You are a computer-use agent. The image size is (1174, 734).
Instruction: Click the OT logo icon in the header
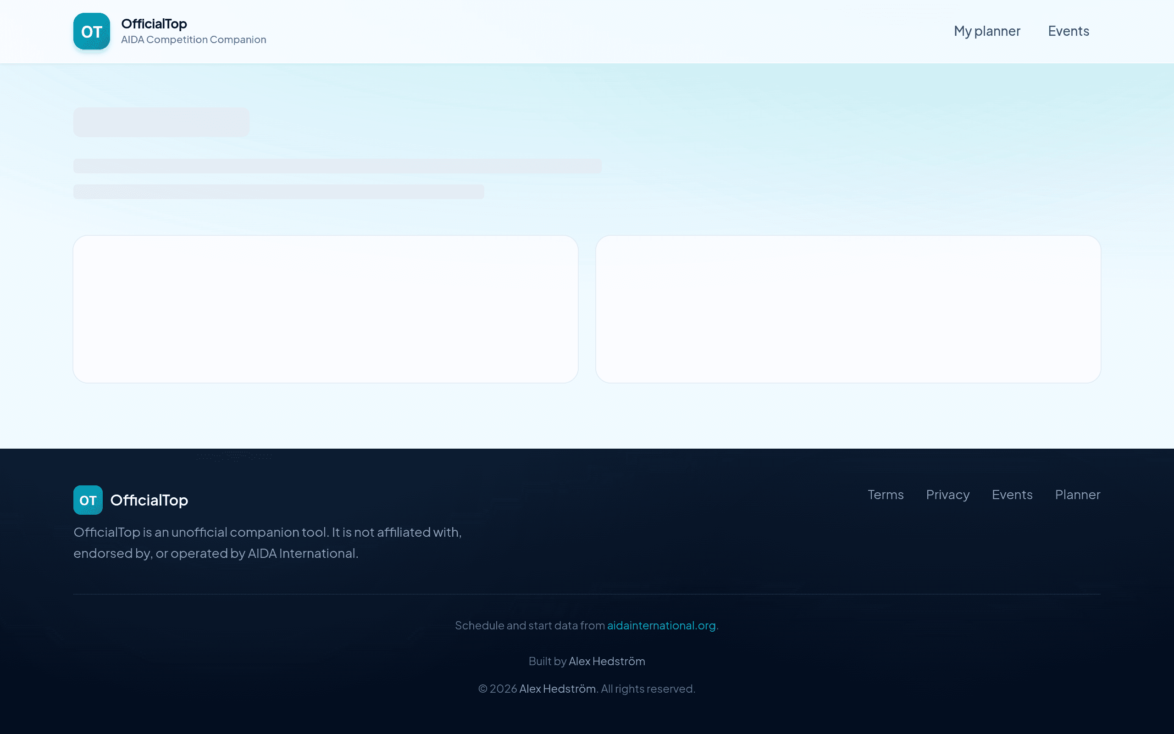(92, 32)
